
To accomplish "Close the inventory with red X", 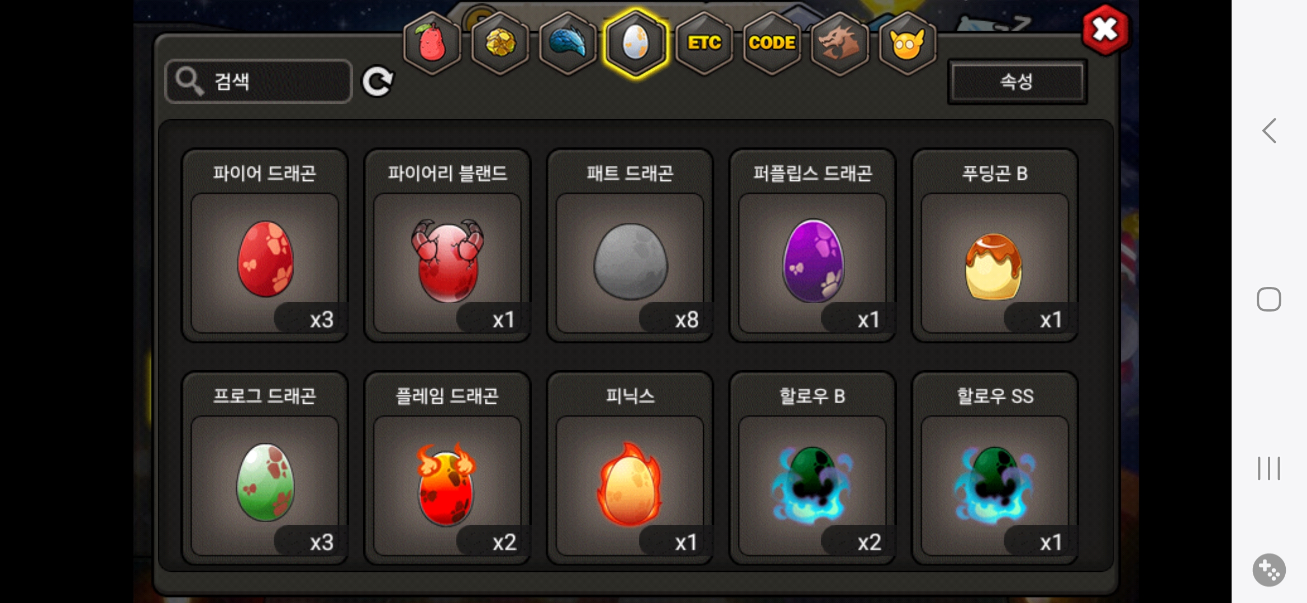I will (1105, 30).
